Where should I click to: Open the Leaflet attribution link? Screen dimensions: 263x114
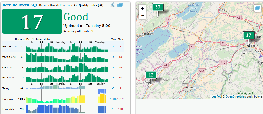[x=216, y=96]
